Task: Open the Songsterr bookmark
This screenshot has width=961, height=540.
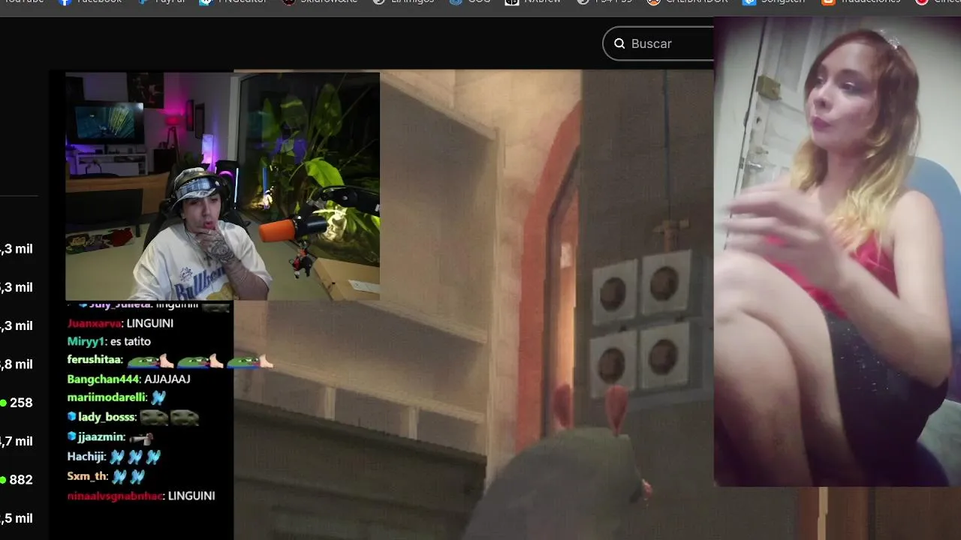Action: pos(773,1)
